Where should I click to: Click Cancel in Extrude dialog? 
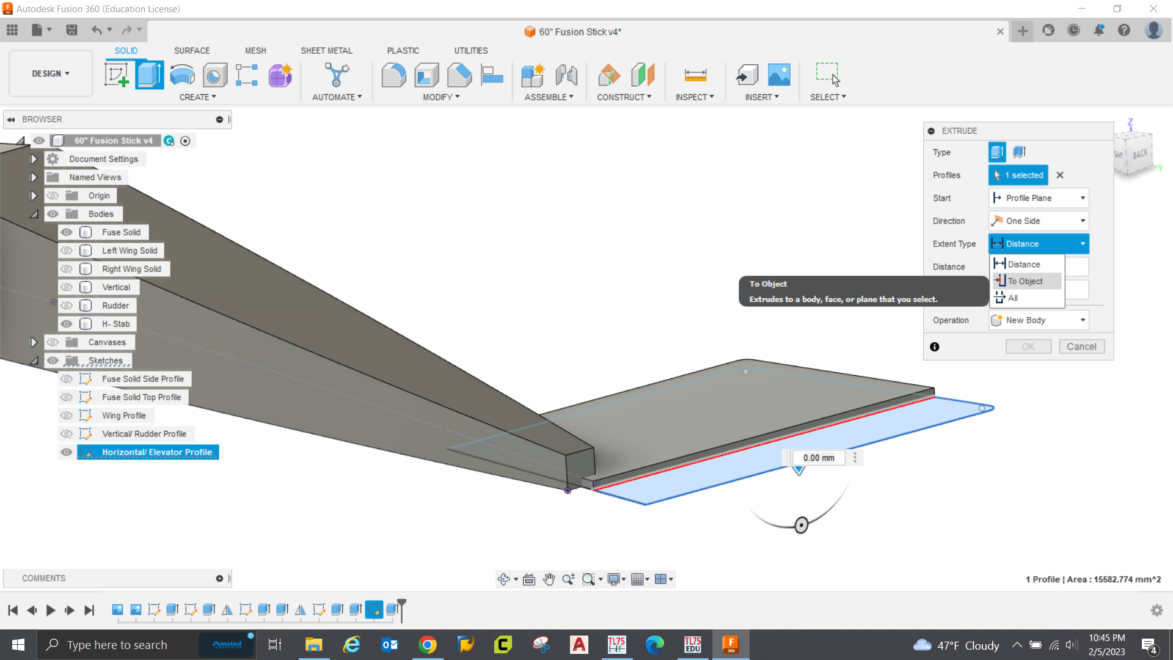coord(1081,346)
